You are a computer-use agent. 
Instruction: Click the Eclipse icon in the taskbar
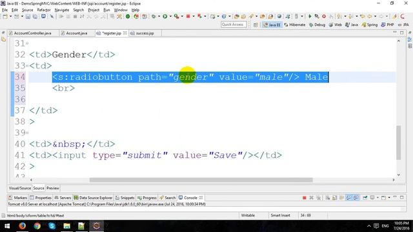96,226
